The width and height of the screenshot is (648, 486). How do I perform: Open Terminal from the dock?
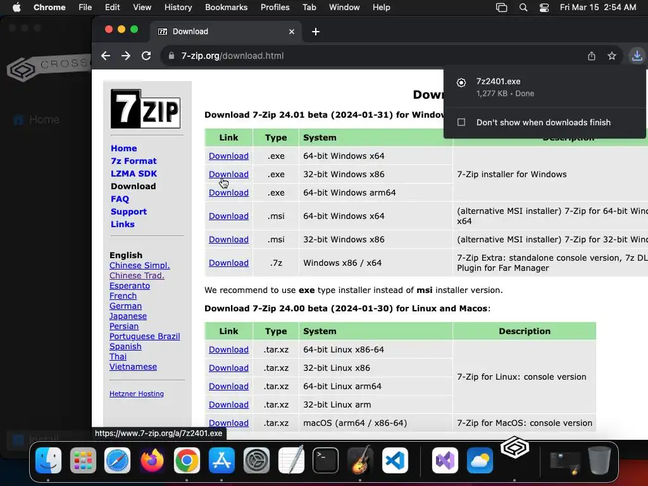pos(326,461)
